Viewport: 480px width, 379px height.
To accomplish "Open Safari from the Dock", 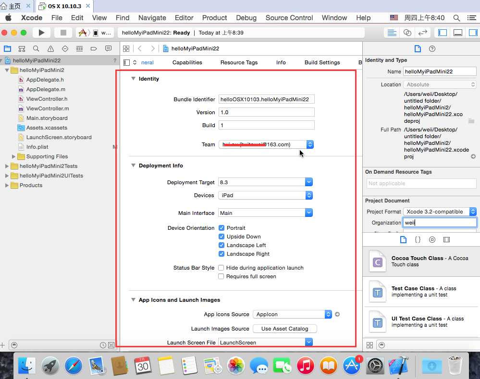I will [x=74, y=366].
